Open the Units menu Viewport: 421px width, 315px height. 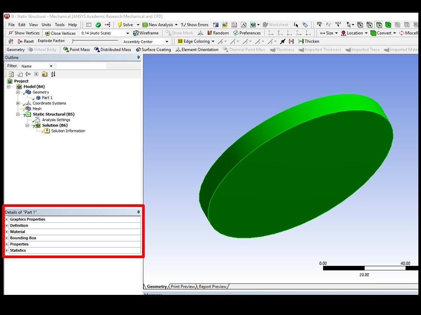click(x=46, y=24)
